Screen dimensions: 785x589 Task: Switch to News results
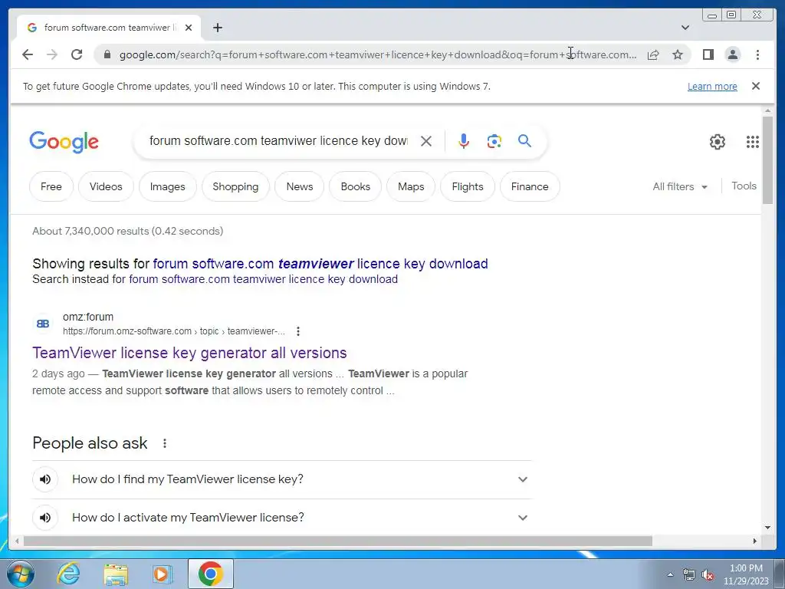click(x=300, y=186)
